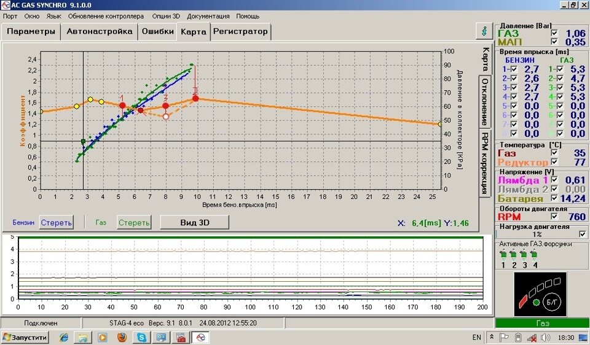Toggle Газ temperature checkbox
The image size is (590, 345).
point(554,153)
